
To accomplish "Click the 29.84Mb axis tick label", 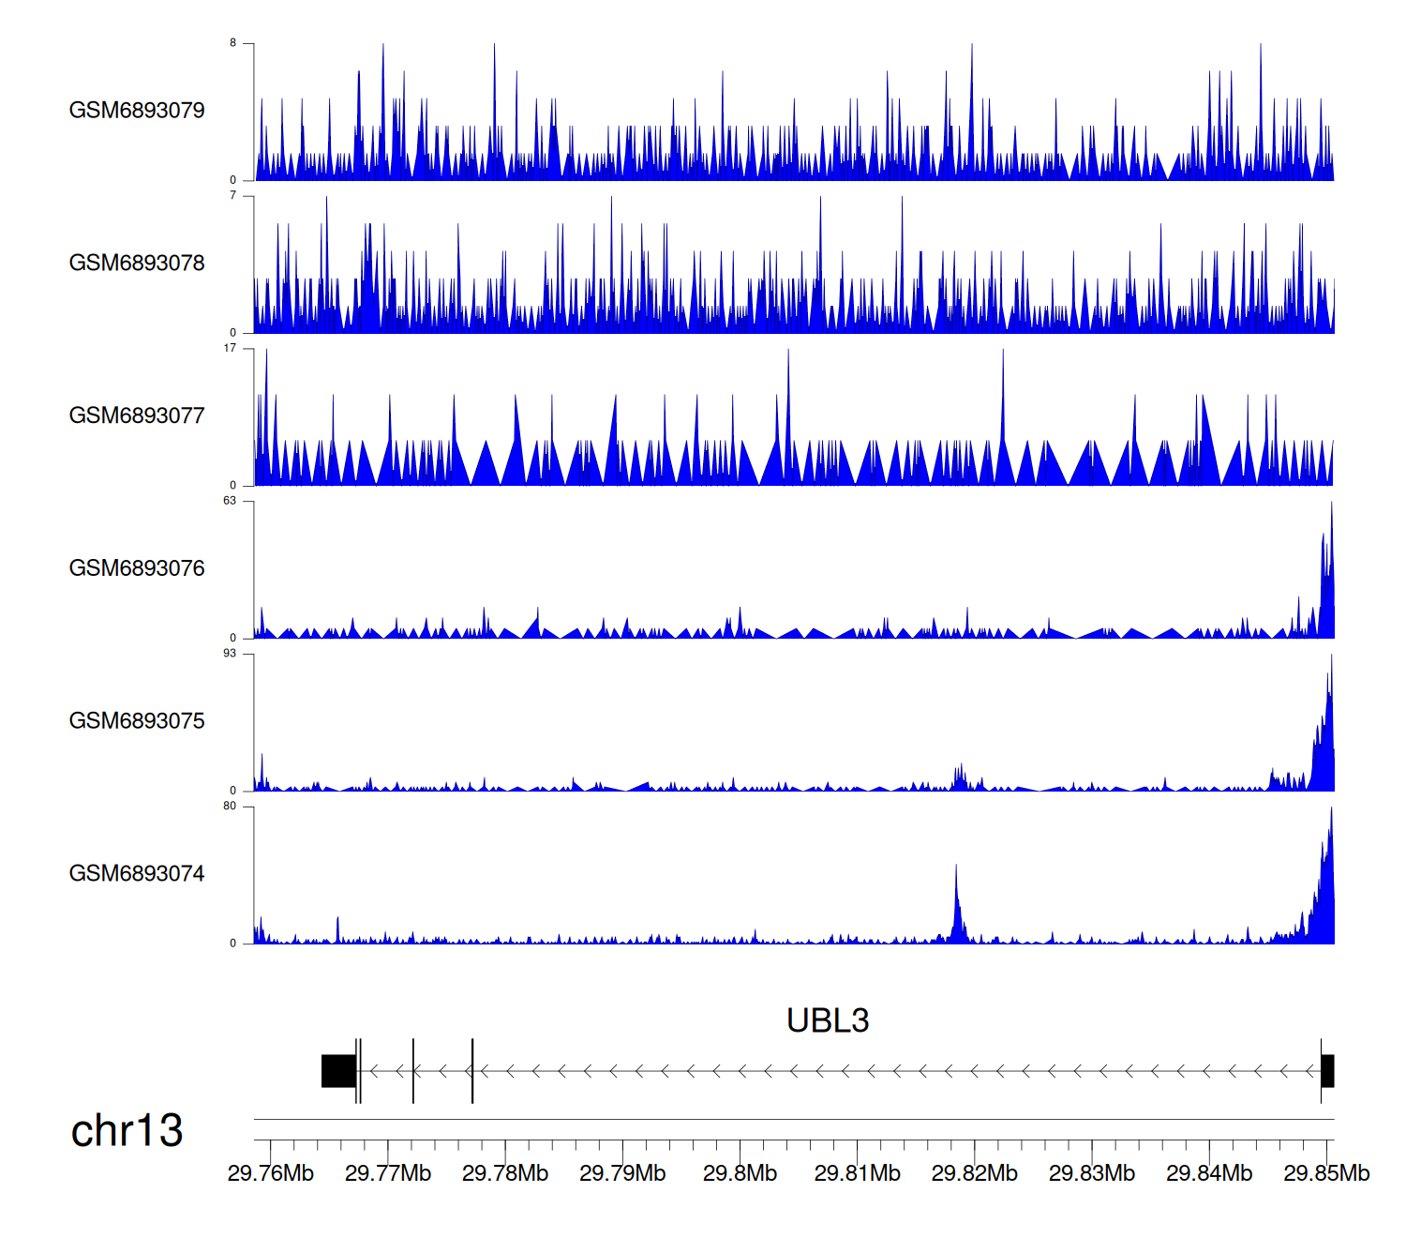I will (x=1209, y=1173).
